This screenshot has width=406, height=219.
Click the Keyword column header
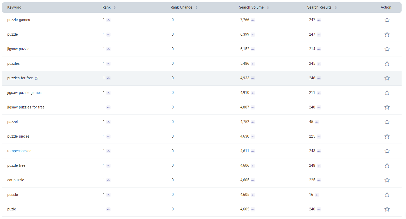[x=14, y=7]
